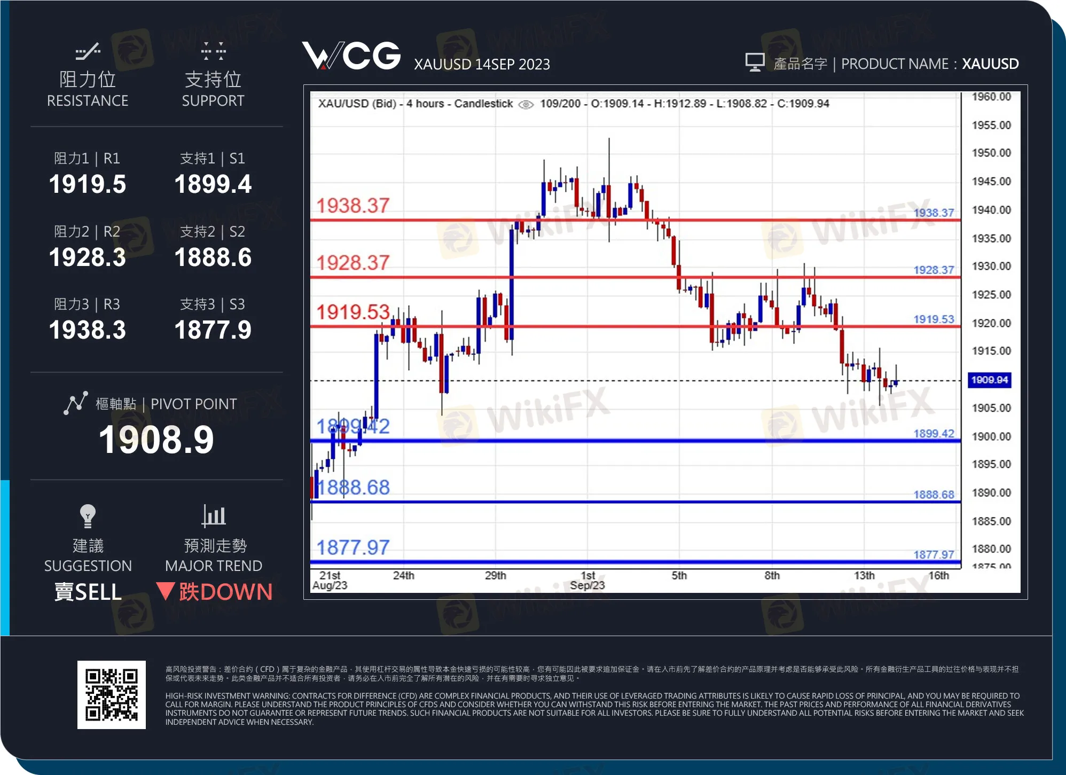Click the large red 1928.37 chart label

[x=353, y=263]
